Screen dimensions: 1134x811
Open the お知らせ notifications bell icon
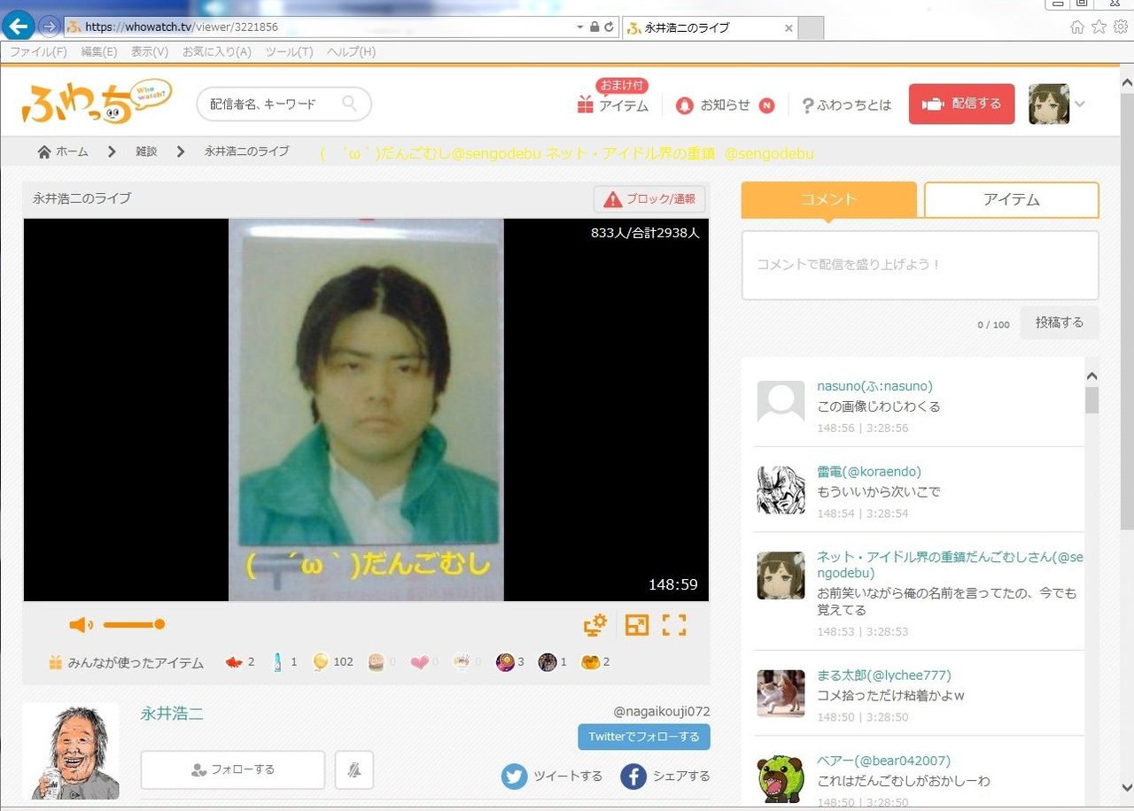pyautogui.click(x=685, y=104)
